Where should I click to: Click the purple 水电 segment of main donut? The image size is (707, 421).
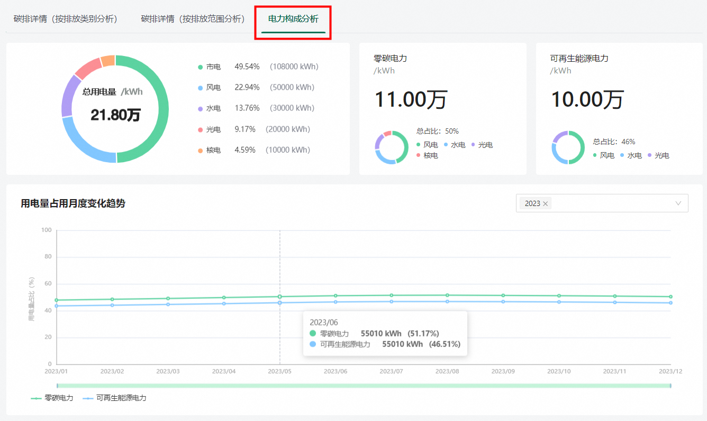pyautogui.click(x=68, y=96)
